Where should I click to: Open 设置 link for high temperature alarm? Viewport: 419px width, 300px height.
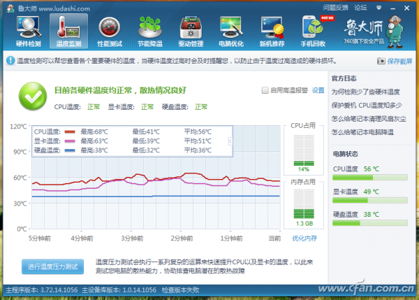point(318,90)
